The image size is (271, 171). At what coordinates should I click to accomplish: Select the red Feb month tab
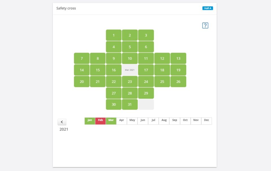point(100,121)
